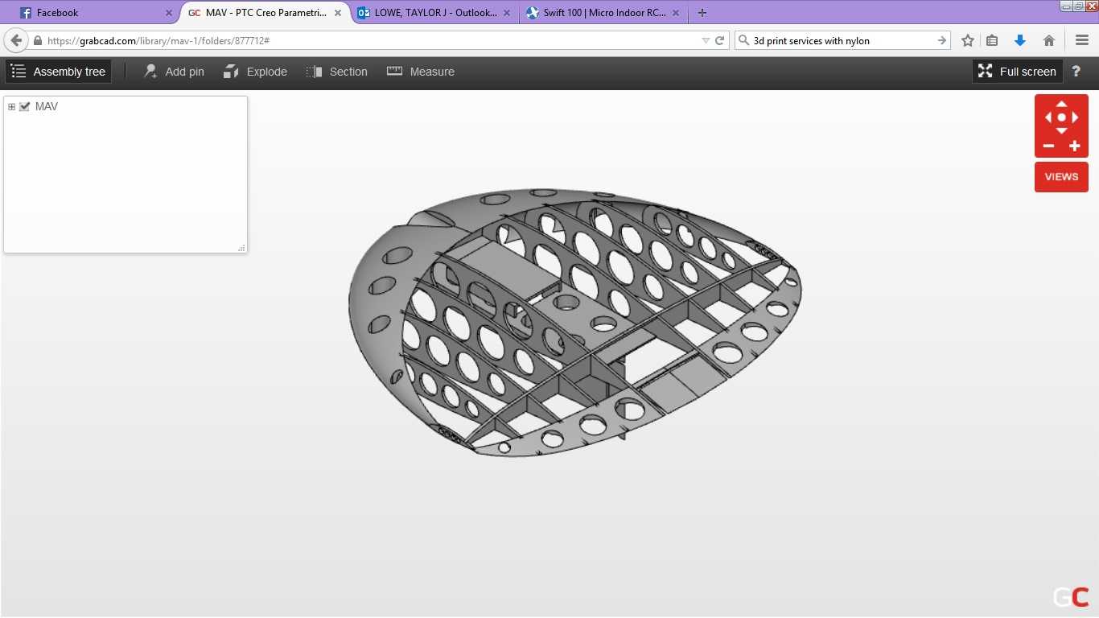Reload the current page
1099x618 pixels.
click(x=720, y=40)
